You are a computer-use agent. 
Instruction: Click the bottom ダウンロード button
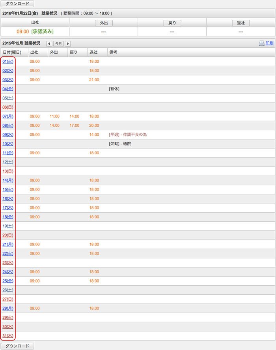click(17, 346)
